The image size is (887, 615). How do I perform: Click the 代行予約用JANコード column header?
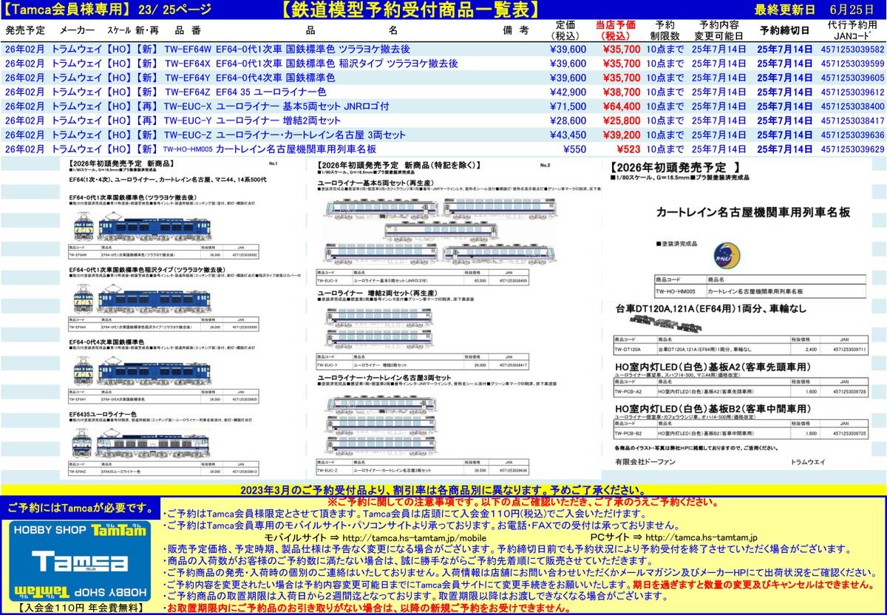[852, 30]
